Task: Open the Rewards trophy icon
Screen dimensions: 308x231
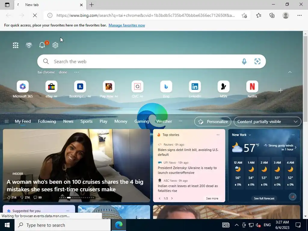Action: (x=29, y=45)
